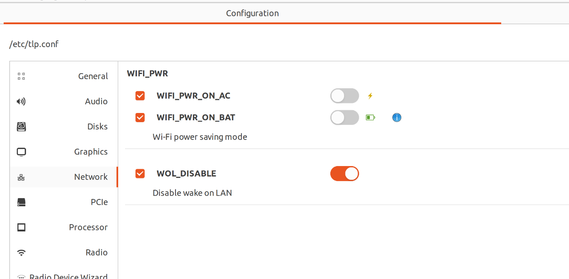Select the Processor settings category
The width and height of the screenshot is (569, 279).
88,227
